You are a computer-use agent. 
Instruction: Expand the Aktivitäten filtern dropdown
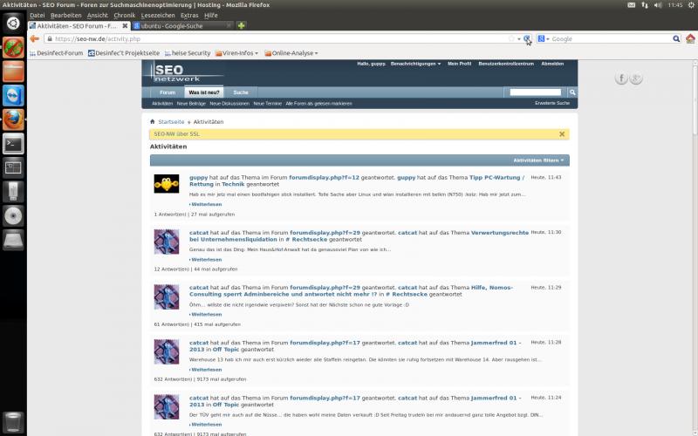pos(539,160)
